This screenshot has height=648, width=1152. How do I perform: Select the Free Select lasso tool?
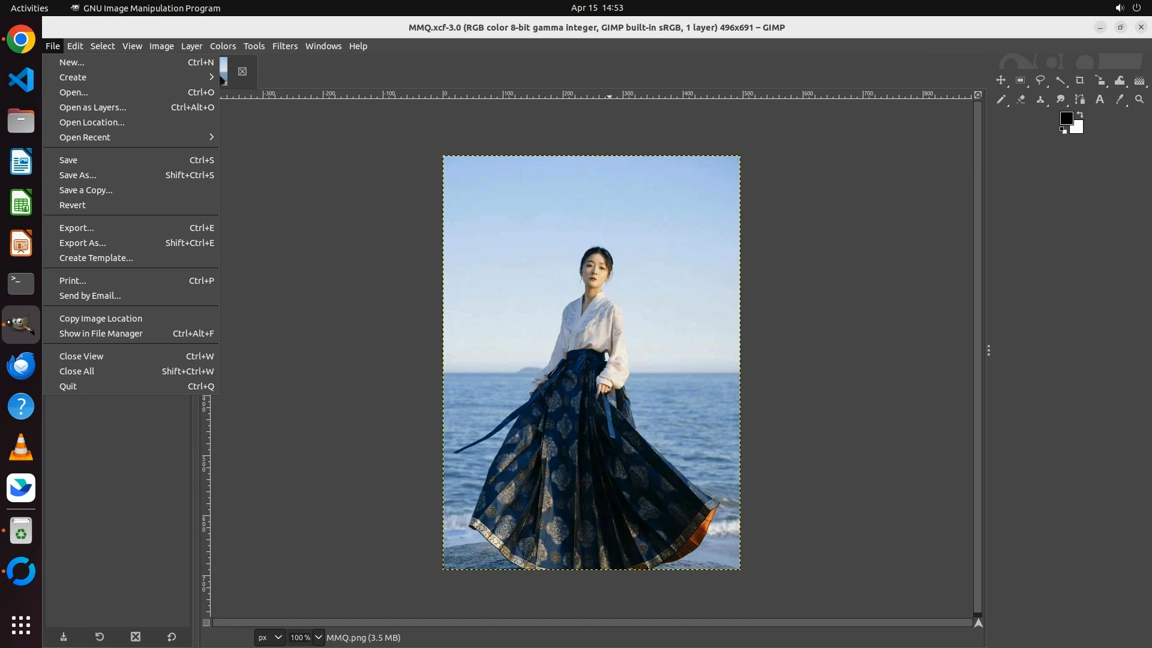click(x=1040, y=80)
